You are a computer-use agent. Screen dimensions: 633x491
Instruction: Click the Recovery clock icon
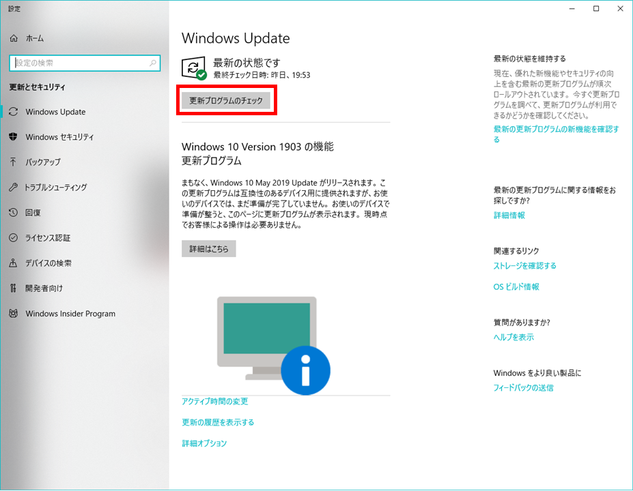pyautogui.click(x=14, y=213)
